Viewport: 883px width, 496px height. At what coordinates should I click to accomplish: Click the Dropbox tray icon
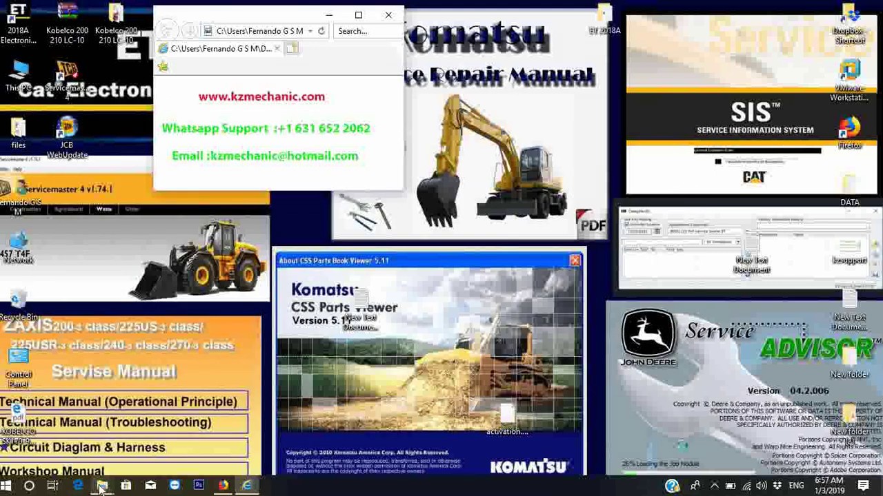click(x=777, y=486)
